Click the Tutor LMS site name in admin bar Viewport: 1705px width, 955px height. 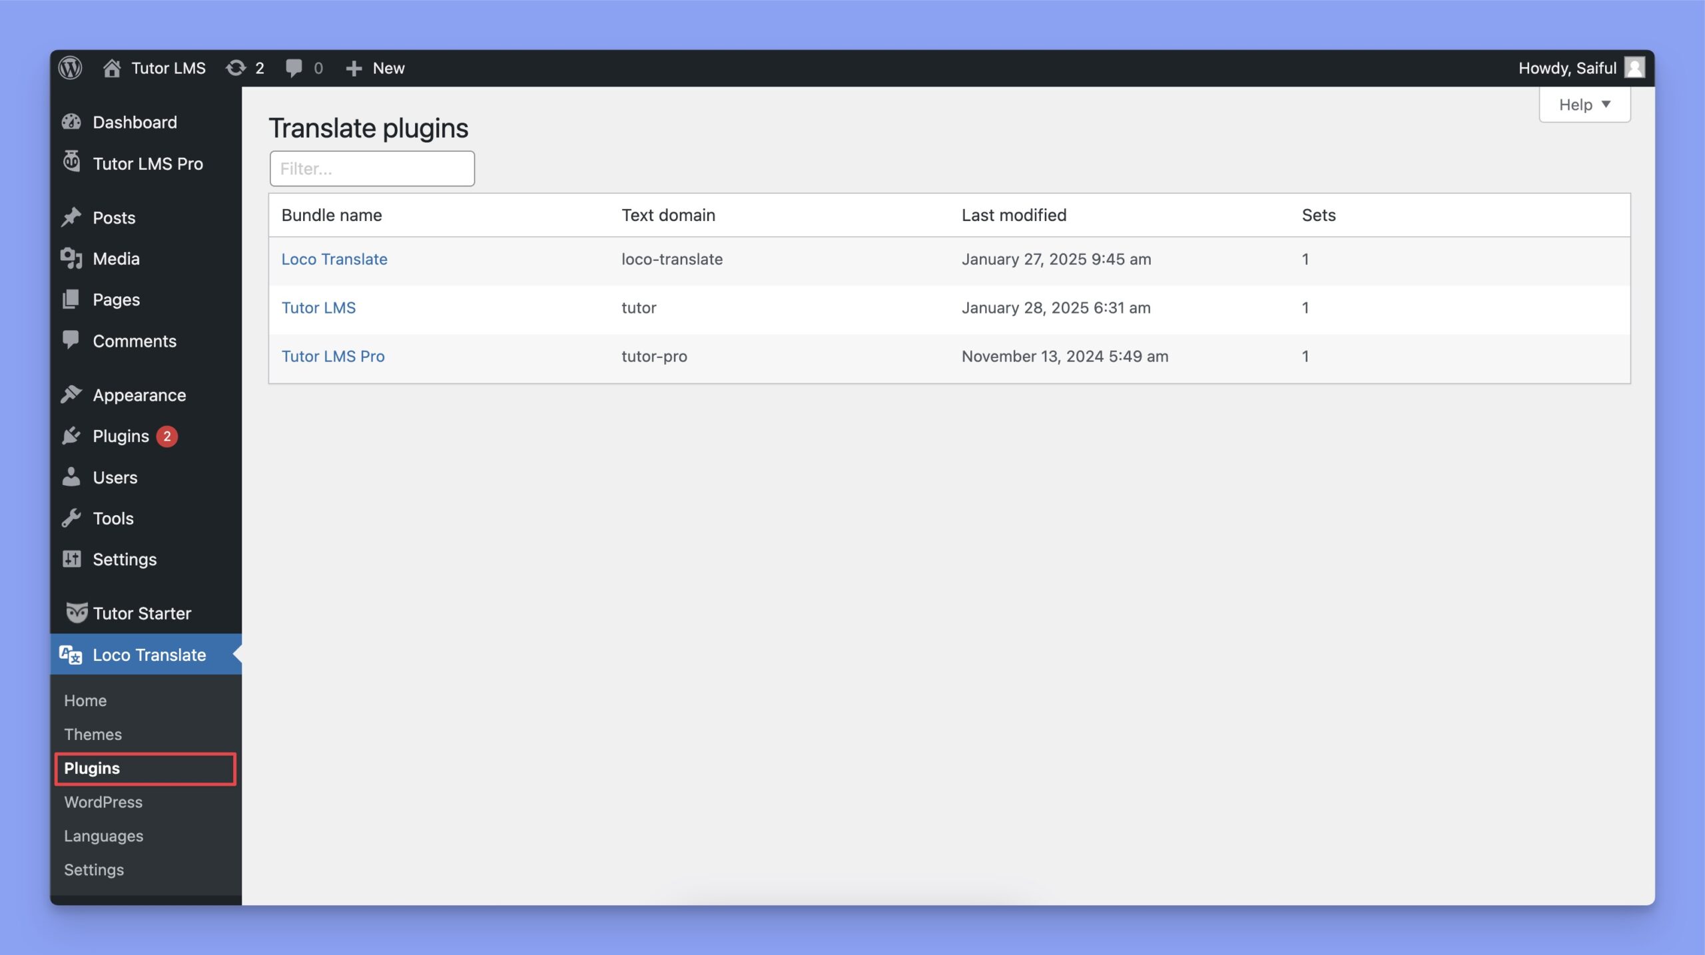[169, 68]
